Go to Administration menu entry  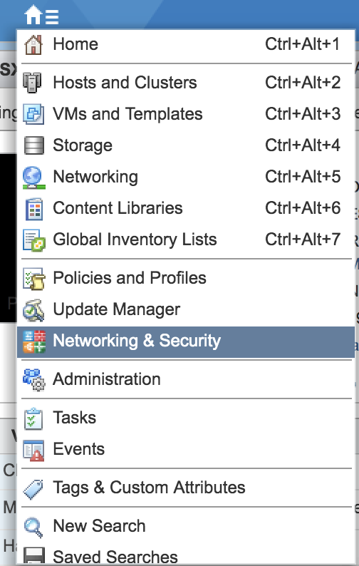tap(186, 379)
